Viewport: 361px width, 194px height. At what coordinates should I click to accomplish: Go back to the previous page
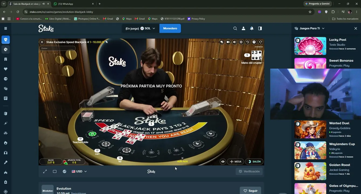[x=4, y=12]
